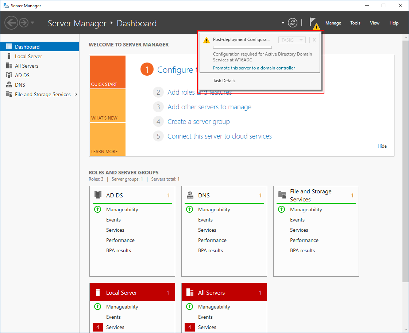Click the scrollbar down arrow

(406, 330)
